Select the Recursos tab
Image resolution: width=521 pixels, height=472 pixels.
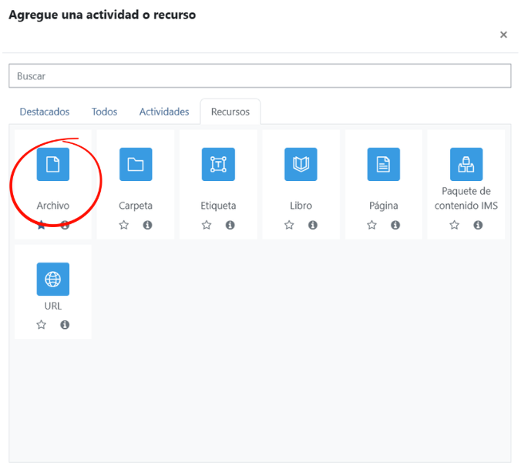pyautogui.click(x=230, y=112)
